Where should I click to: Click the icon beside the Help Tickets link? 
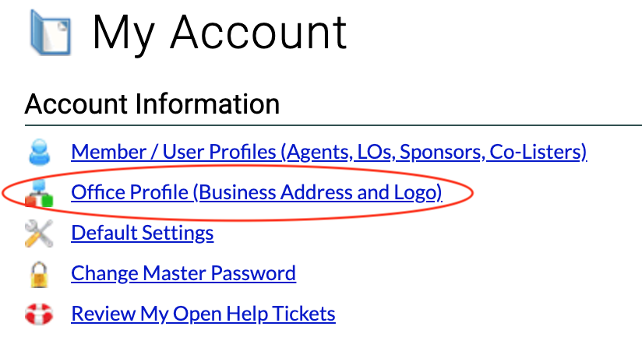pyautogui.click(x=38, y=314)
